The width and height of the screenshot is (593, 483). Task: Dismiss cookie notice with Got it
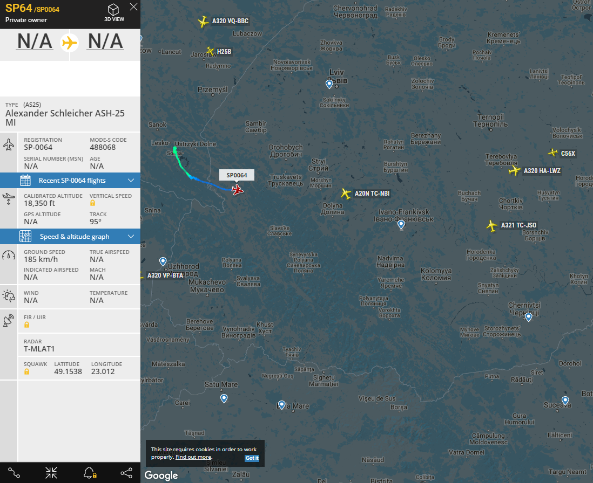[252, 458]
